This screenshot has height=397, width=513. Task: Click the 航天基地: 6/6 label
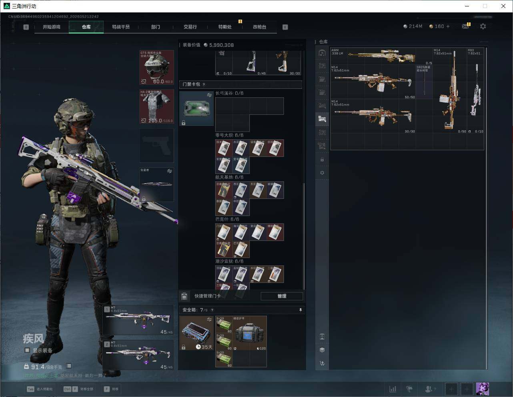pyautogui.click(x=229, y=177)
